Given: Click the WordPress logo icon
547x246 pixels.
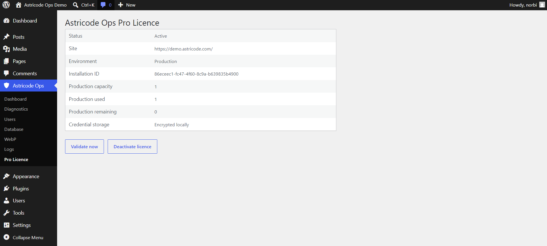Looking at the screenshot, I should coord(6,5).
